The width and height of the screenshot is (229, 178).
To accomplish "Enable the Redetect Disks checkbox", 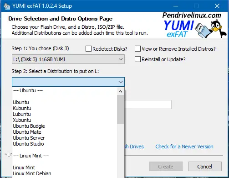I will (x=88, y=49).
